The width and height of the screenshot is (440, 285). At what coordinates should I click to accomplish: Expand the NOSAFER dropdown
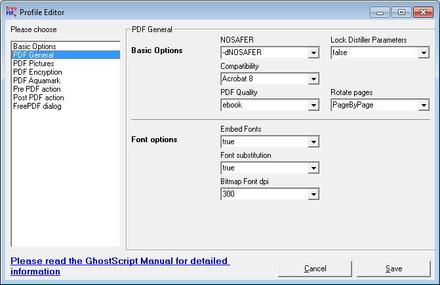313,52
